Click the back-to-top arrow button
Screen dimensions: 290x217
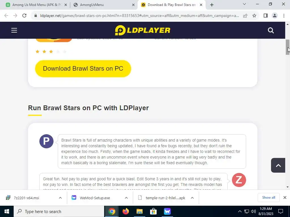(x=278, y=165)
